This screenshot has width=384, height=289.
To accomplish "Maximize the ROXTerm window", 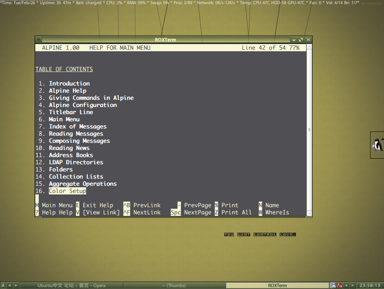I will point(301,40).
